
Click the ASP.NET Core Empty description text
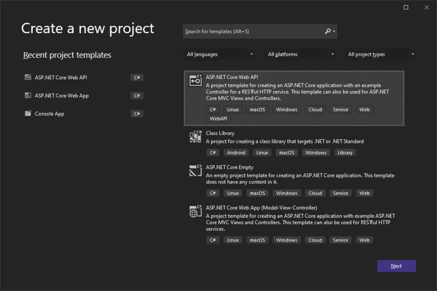300,179
